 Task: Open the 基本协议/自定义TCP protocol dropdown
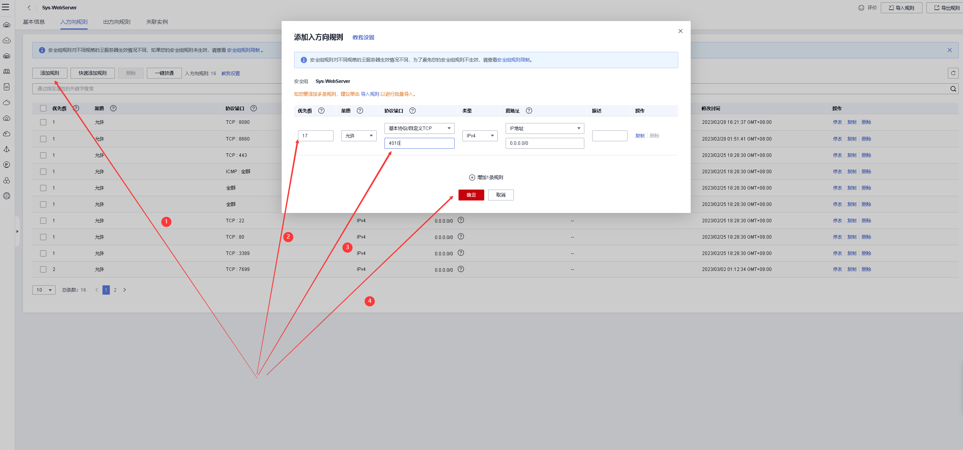click(x=419, y=128)
